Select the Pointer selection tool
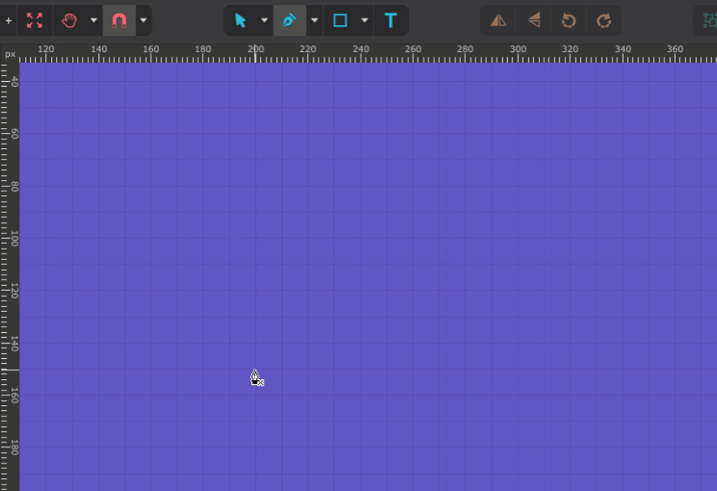 coord(240,20)
